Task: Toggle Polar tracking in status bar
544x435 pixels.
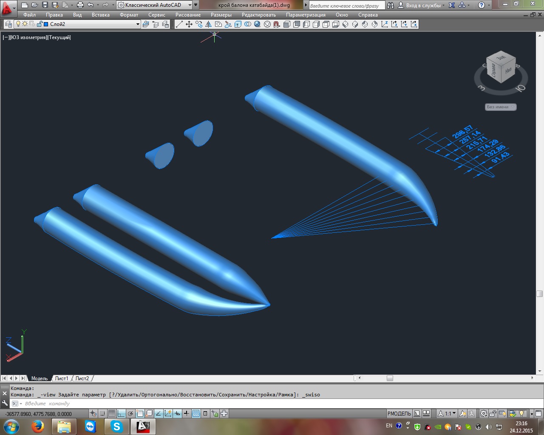Action: [130, 413]
